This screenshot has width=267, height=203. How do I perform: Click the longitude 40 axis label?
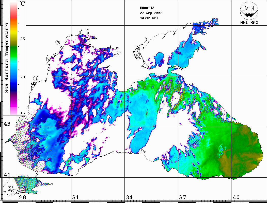click(x=236, y=197)
